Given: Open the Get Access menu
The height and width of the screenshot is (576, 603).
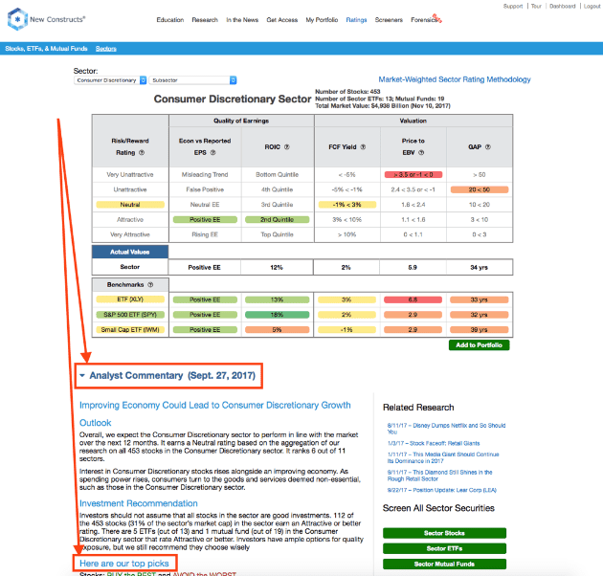Looking at the screenshot, I should [x=282, y=20].
